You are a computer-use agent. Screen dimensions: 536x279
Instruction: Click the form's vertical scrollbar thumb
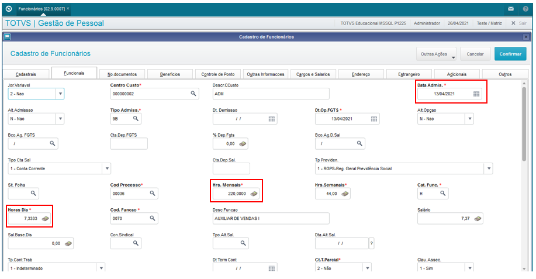524,124
